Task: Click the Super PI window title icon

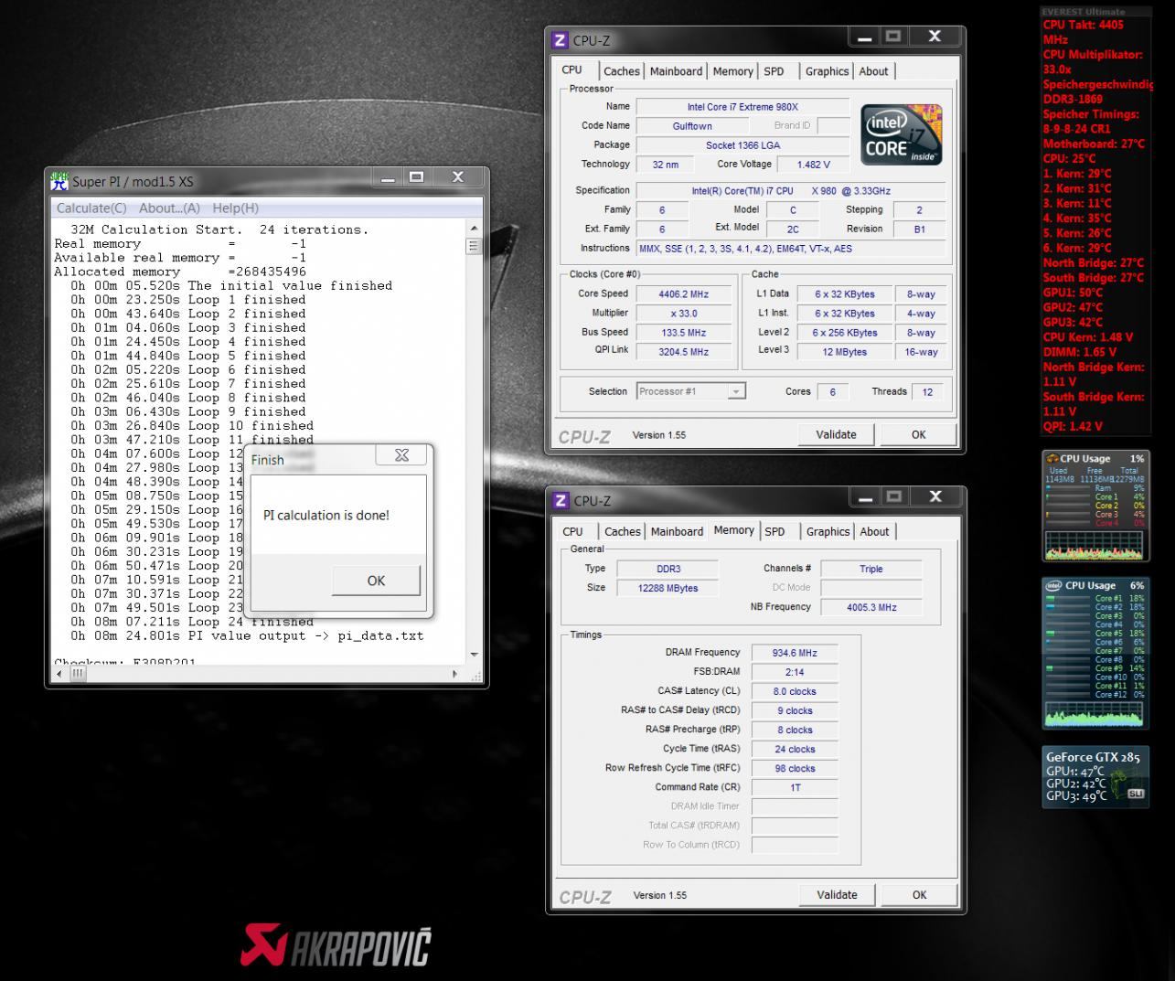Action: pos(59,180)
